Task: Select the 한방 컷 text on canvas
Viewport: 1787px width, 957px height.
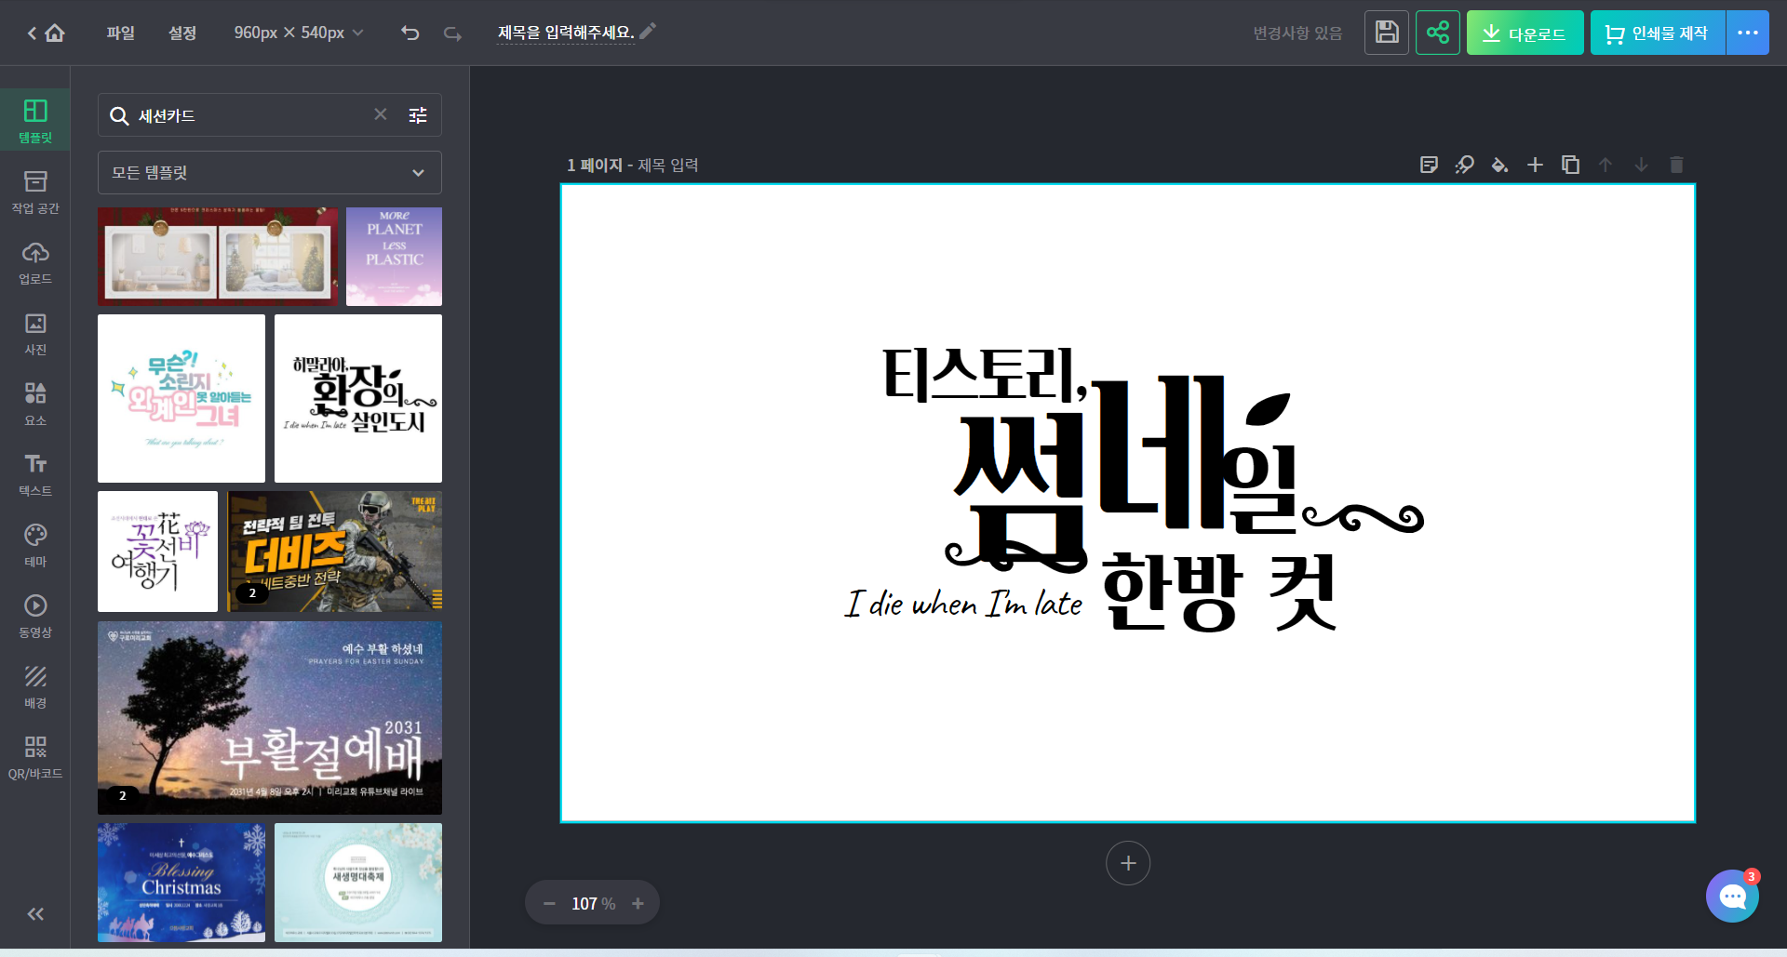Action: pyautogui.click(x=1219, y=592)
